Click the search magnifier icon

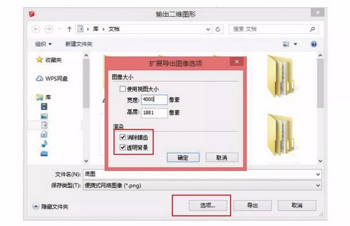[312, 29]
